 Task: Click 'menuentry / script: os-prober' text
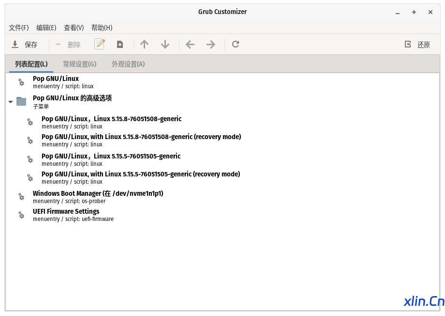pyautogui.click(x=69, y=201)
